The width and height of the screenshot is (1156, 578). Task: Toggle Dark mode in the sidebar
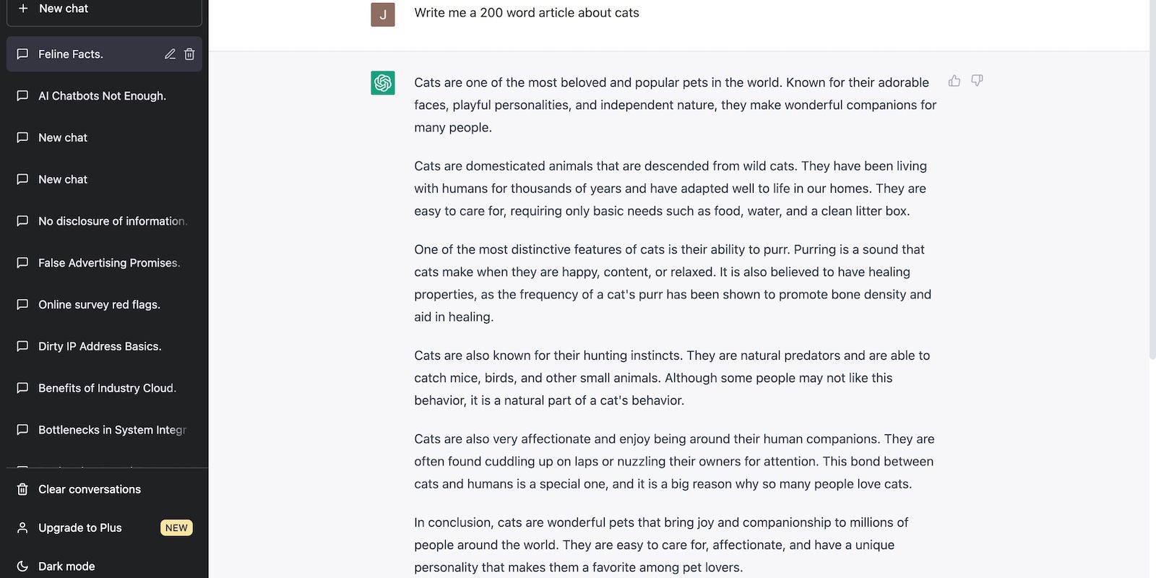pyautogui.click(x=66, y=566)
